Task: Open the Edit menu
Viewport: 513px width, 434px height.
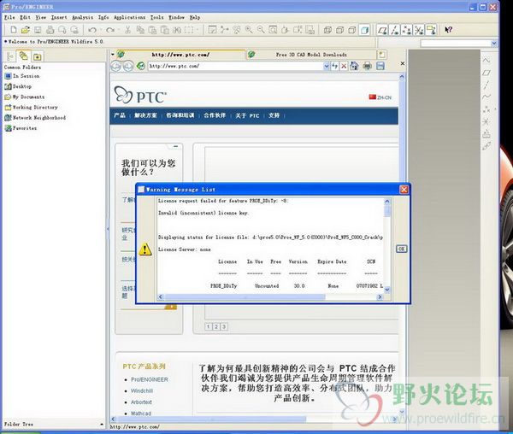Action: [25, 17]
